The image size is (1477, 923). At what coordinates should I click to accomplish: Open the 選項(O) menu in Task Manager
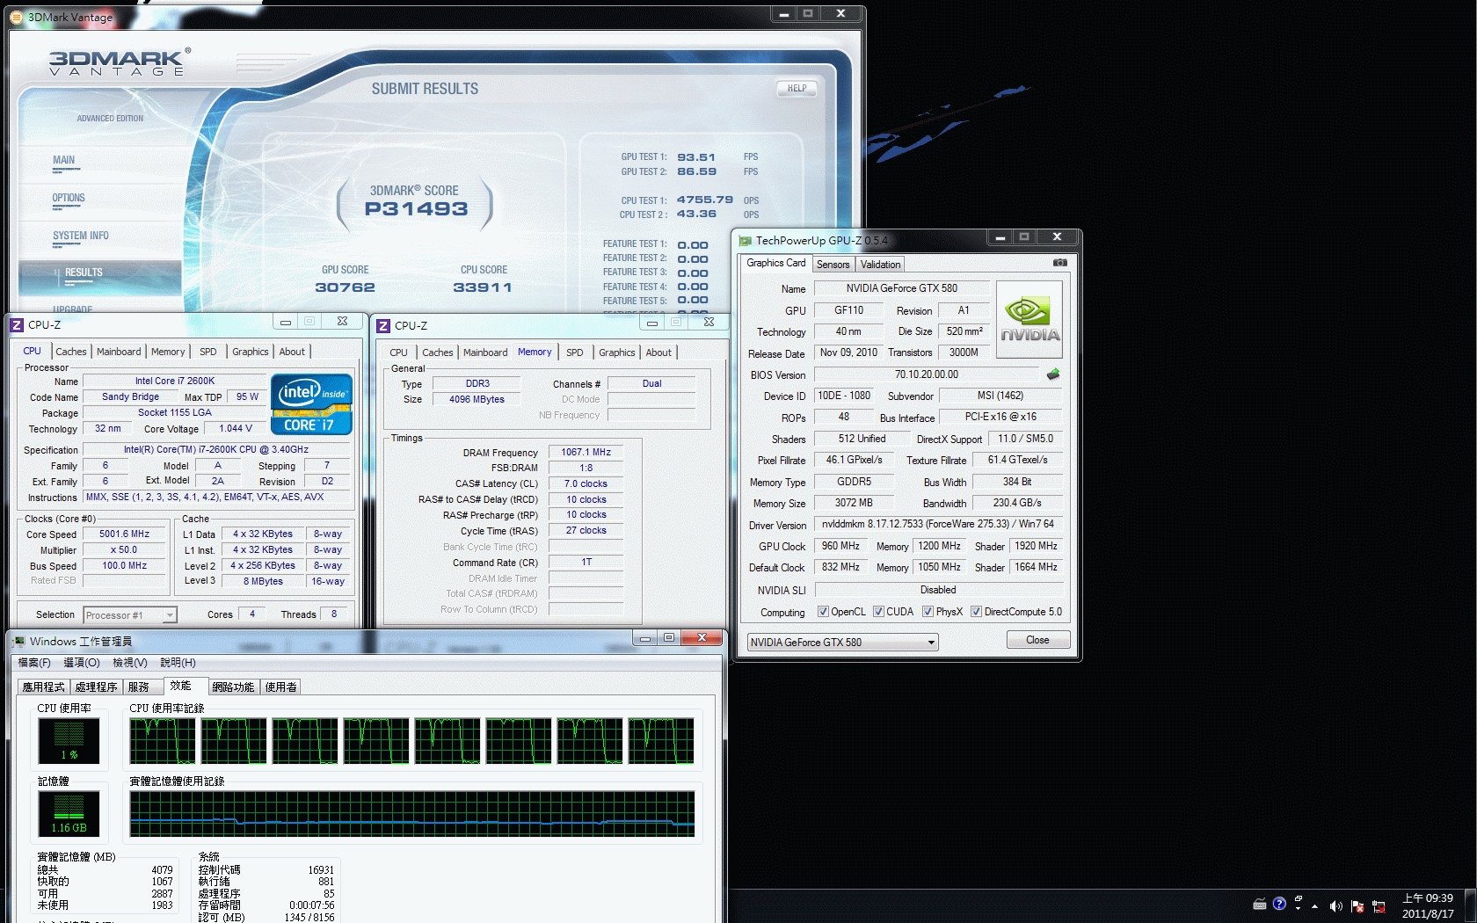click(x=82, y=663)
